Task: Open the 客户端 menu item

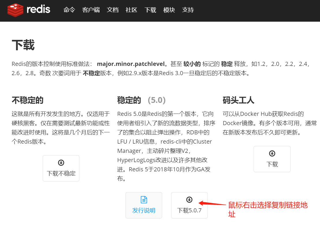Action: point(91,10)
